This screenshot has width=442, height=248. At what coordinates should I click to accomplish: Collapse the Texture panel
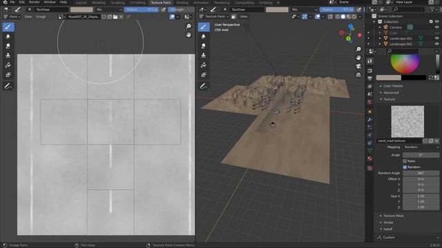pos(389,99)
